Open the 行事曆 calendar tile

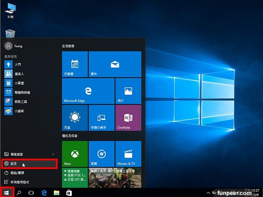tap(74, 64)
